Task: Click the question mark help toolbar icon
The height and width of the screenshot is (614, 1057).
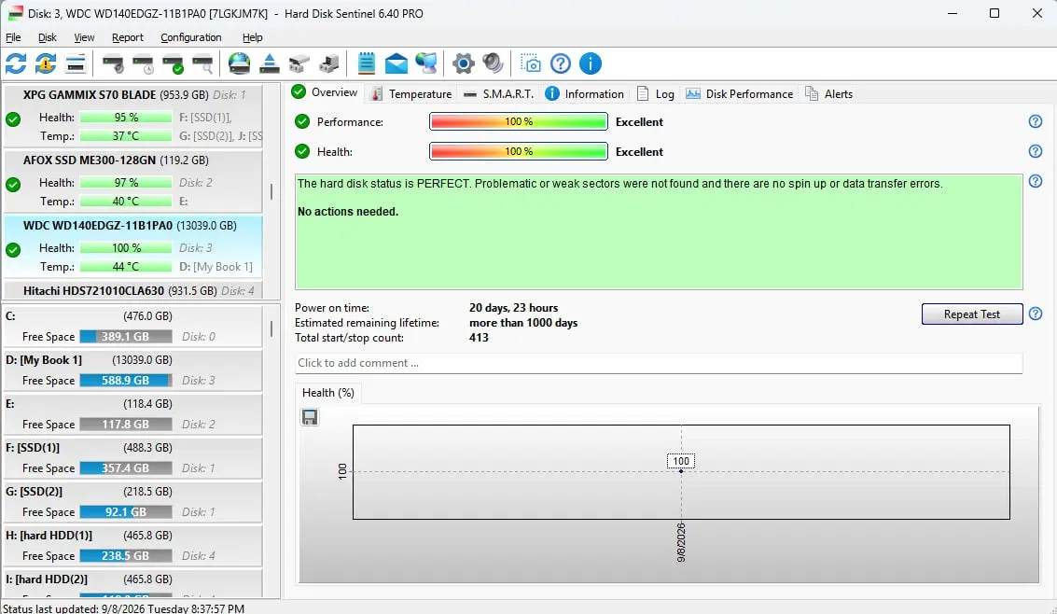Action: (x=560, y=64)
